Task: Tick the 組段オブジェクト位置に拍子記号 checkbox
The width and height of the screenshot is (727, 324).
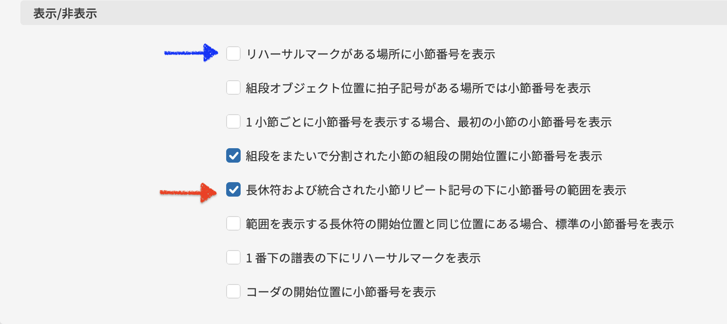Action: click(x=233, y=88)
